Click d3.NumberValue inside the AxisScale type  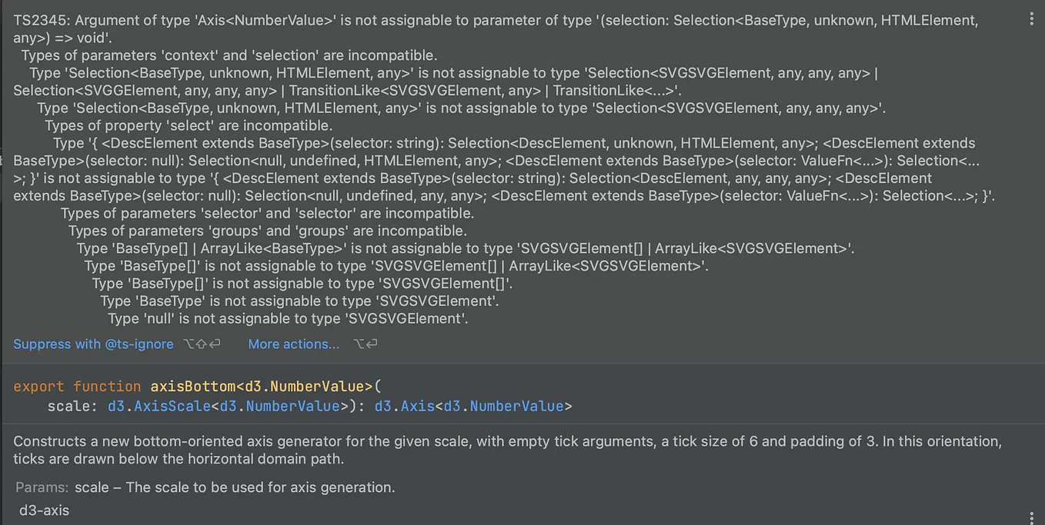[279, 406]
